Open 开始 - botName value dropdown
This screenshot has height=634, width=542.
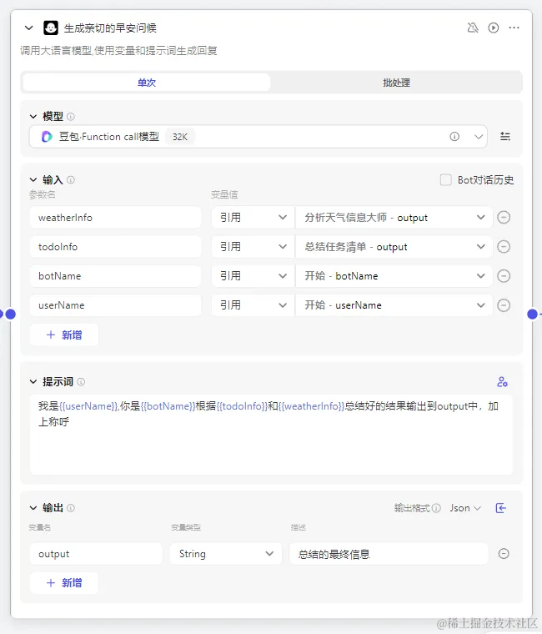tap(394, 276)
